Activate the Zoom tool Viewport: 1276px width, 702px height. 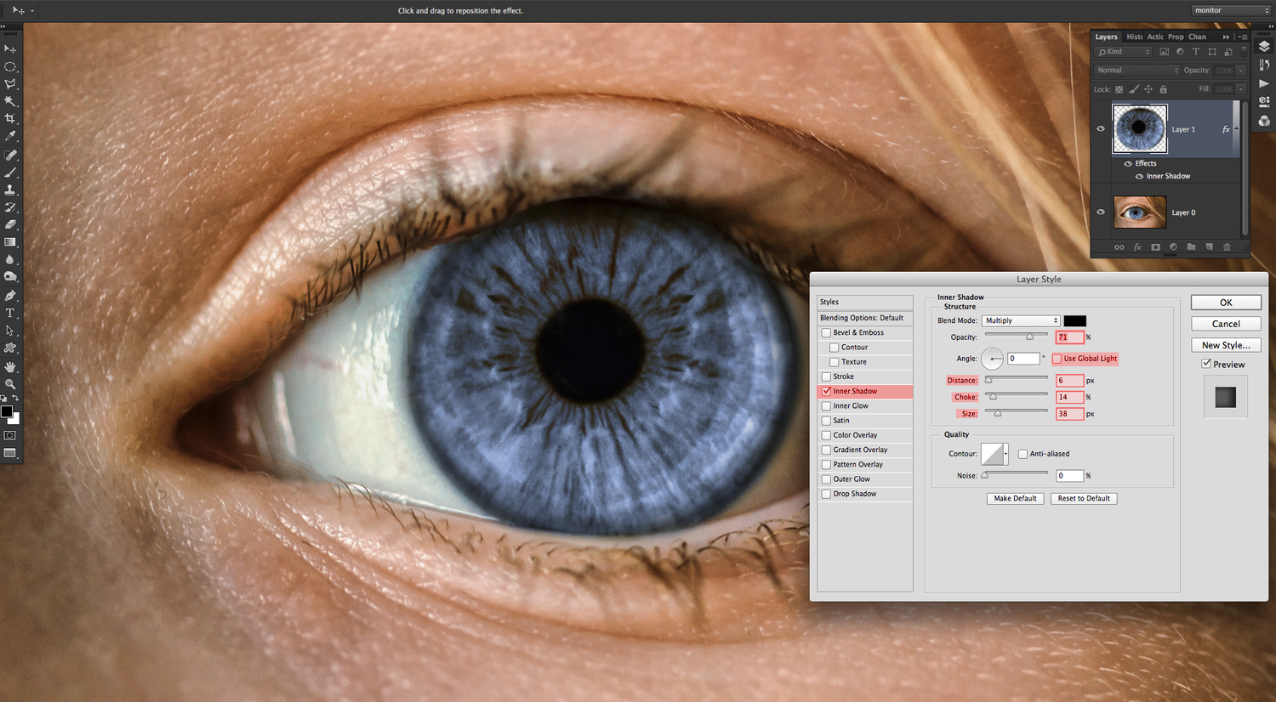(x=10, y=384)
